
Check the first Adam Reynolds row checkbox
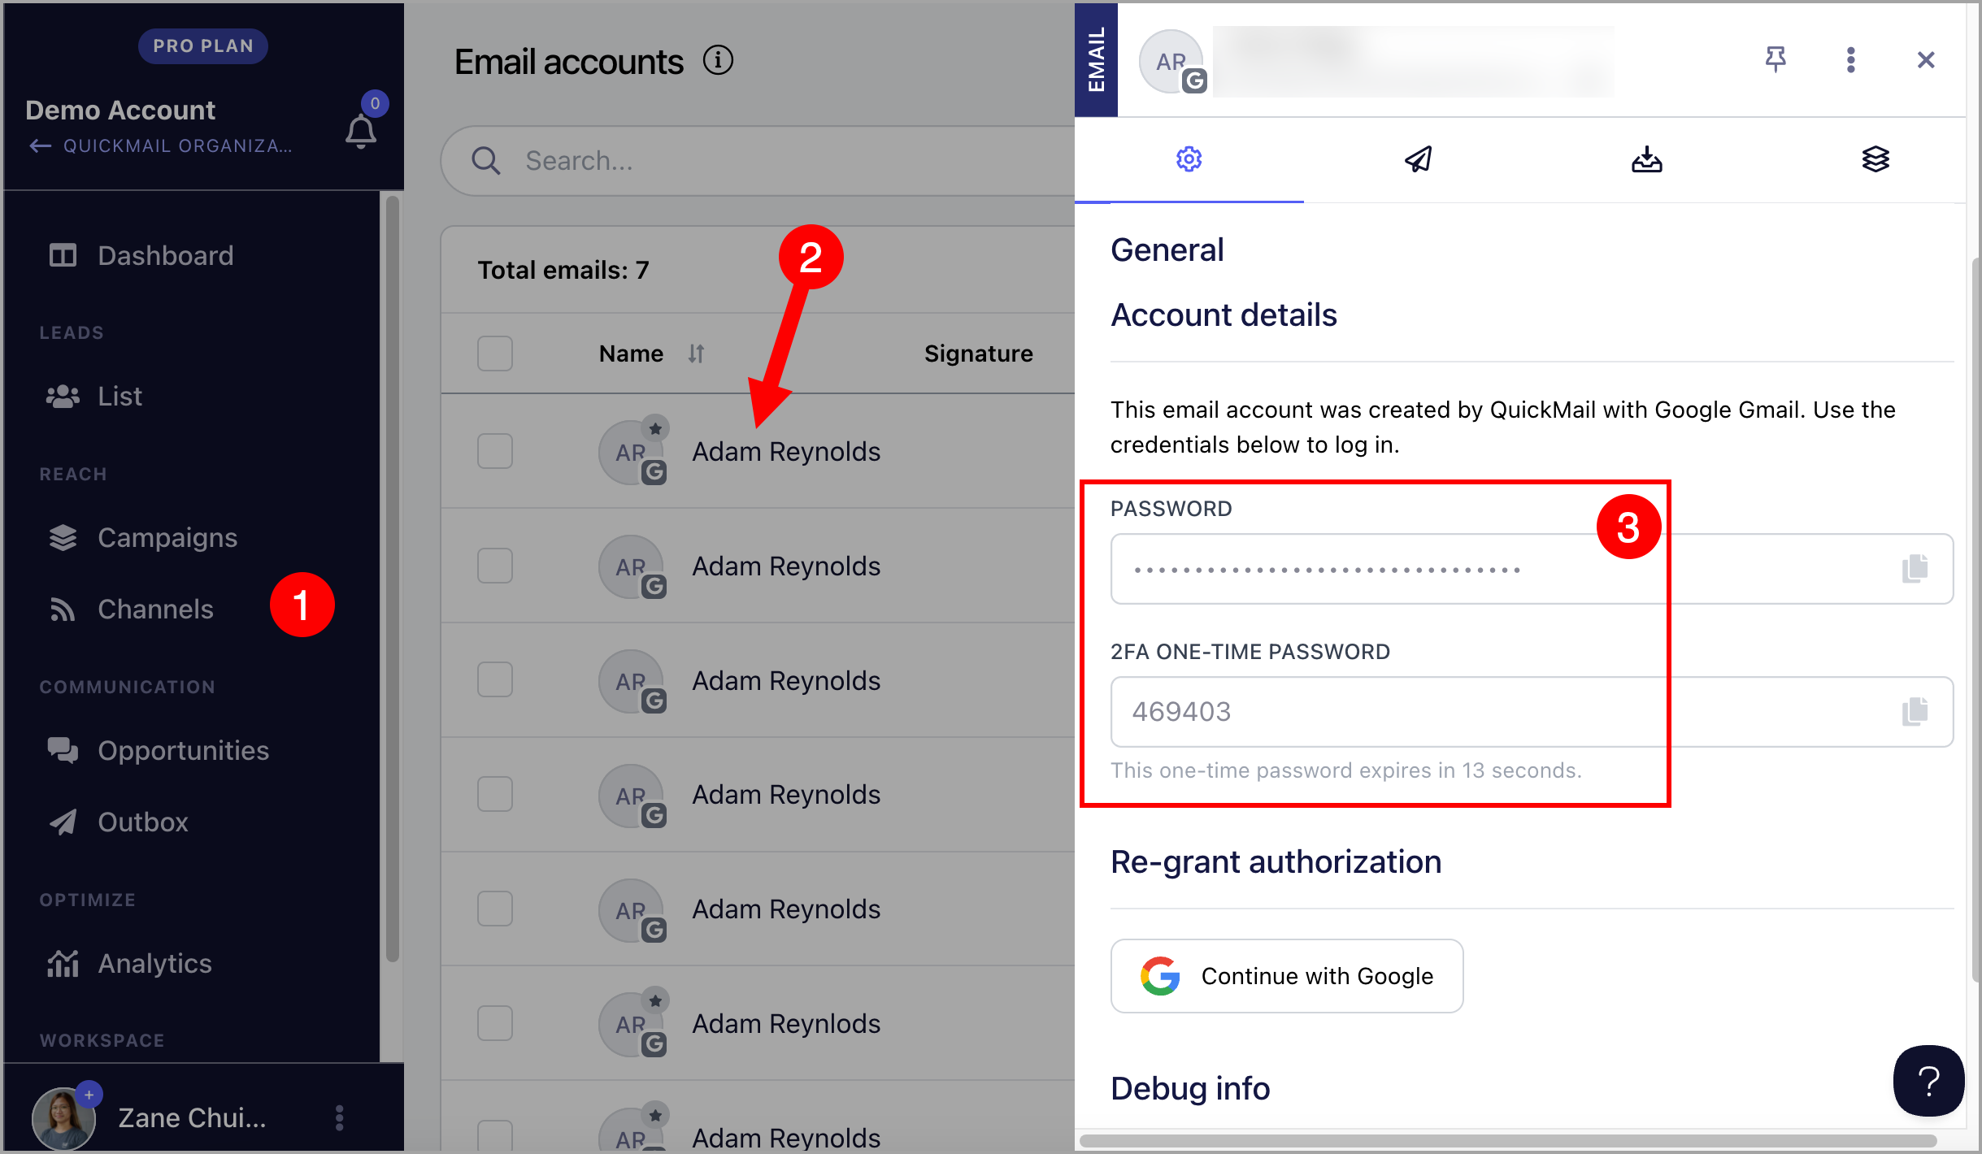coord(495,451)
